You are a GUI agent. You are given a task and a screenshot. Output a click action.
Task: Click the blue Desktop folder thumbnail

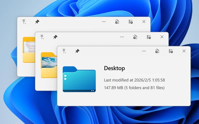coord(79,79)
